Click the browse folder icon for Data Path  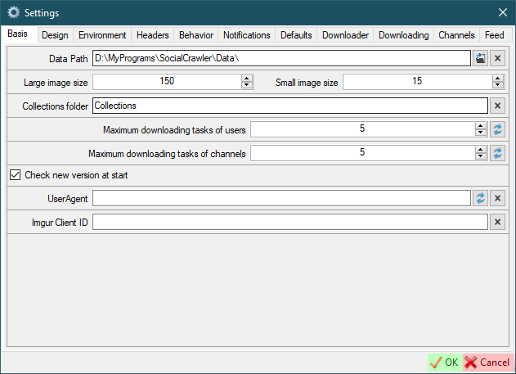tap(481, 58)
